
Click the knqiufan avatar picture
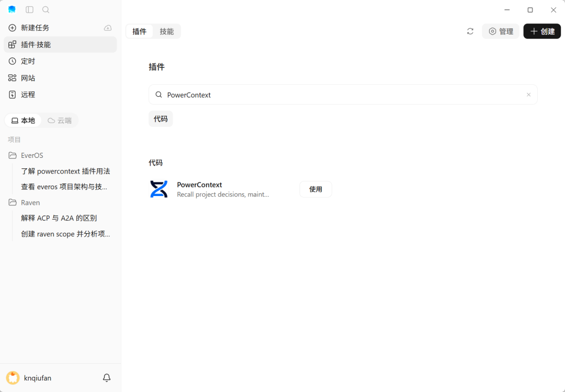13,377
